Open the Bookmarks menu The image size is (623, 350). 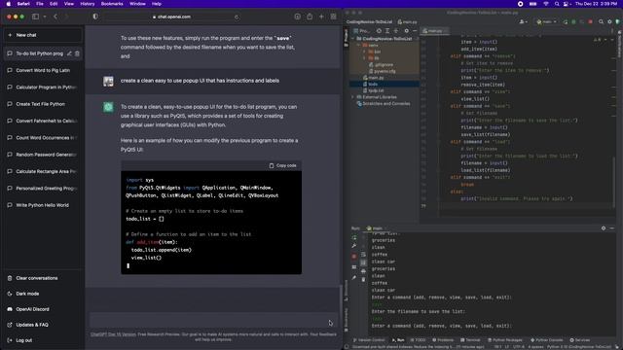[112, 4]
